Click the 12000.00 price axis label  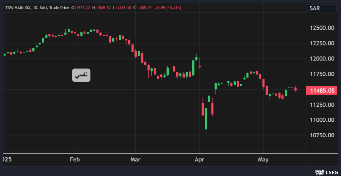pos(322,59)
